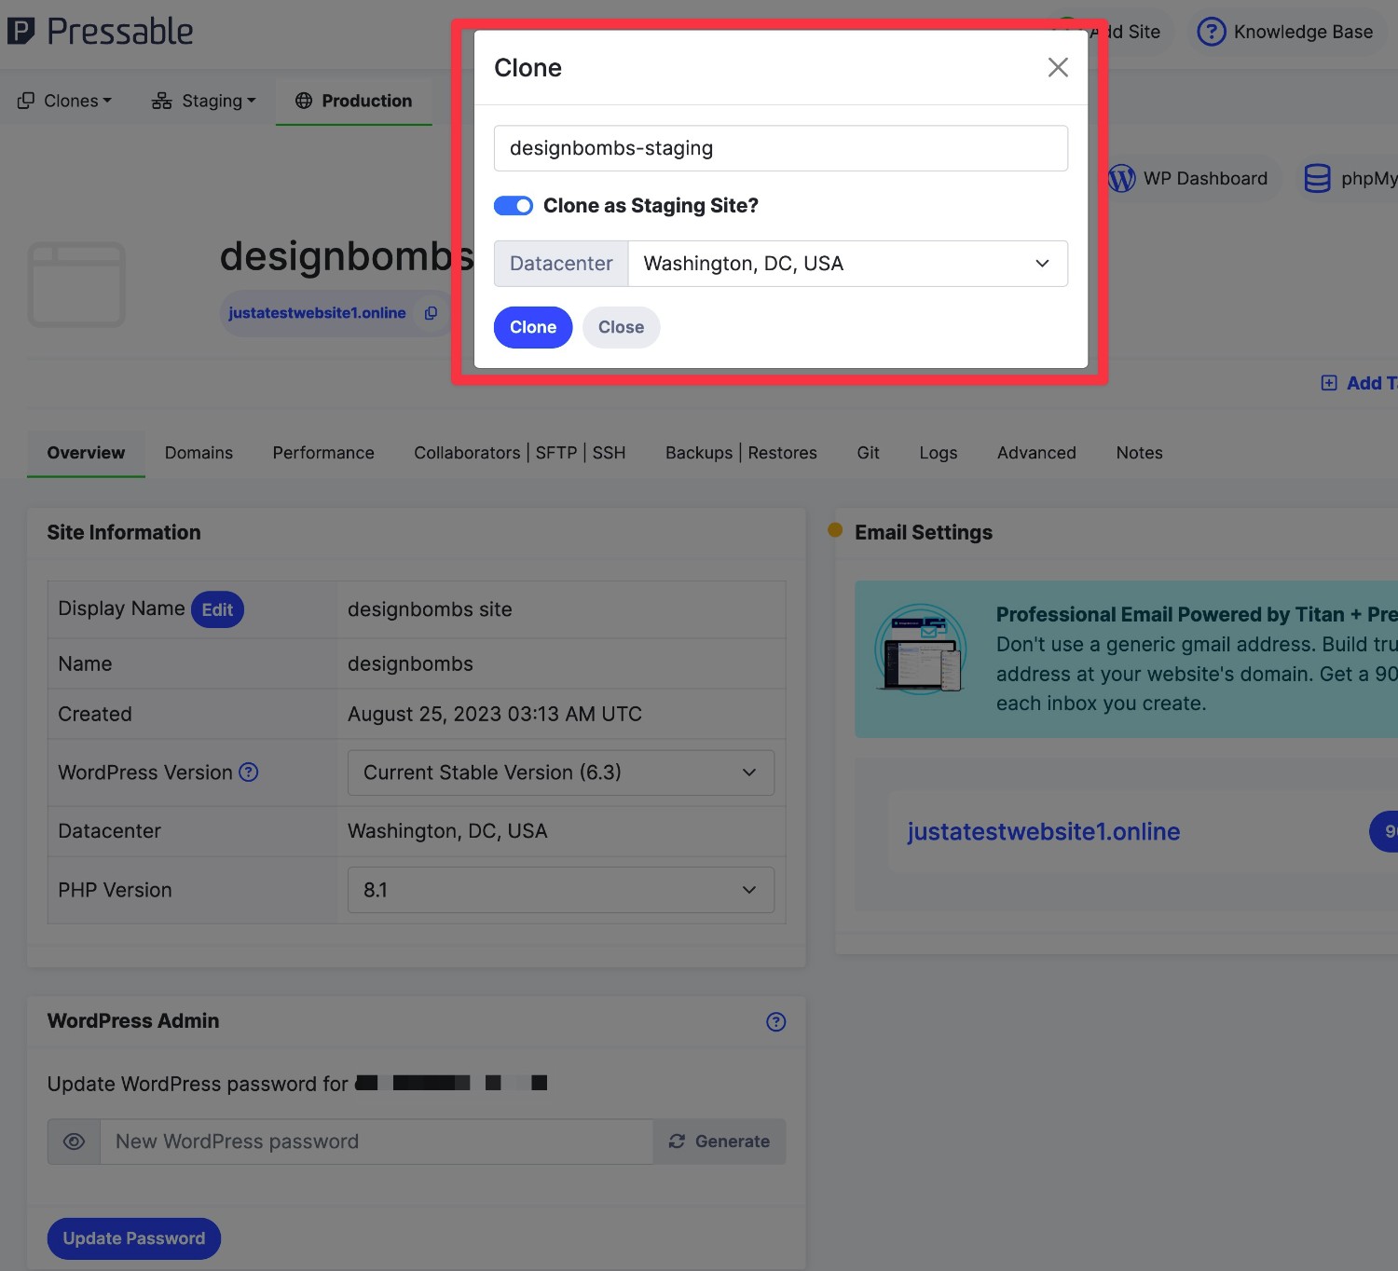
Task: Click the Site Information heading
Action: click(x=124, y=532)
